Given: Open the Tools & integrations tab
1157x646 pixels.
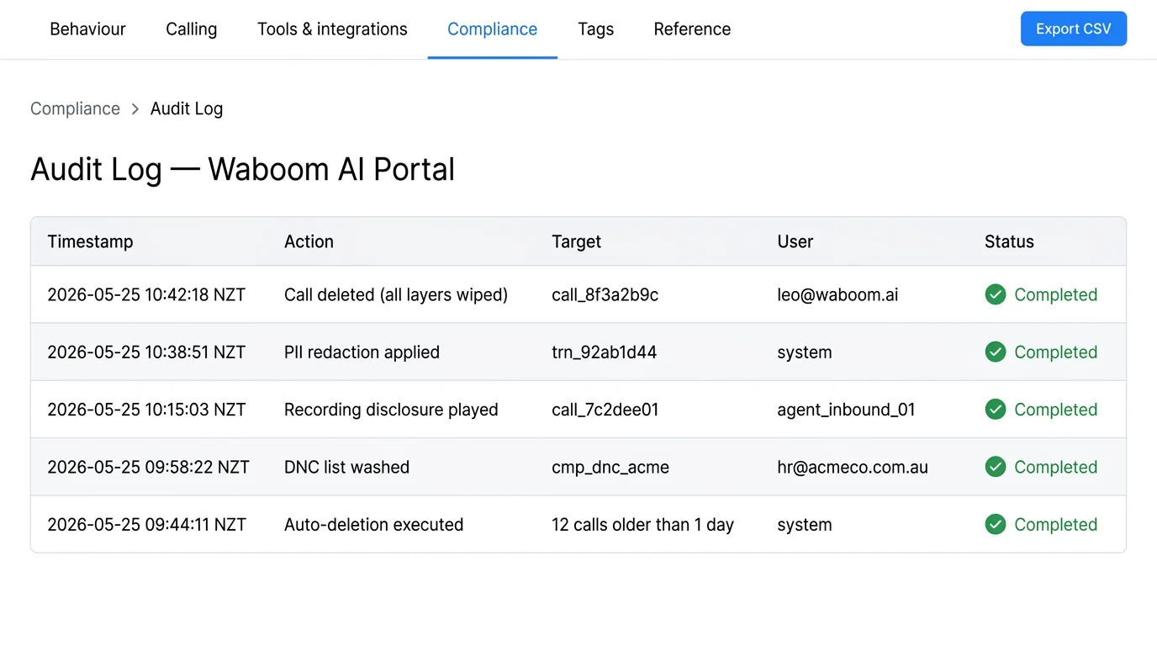Looking at the screenshot, I should pos(332,29).
